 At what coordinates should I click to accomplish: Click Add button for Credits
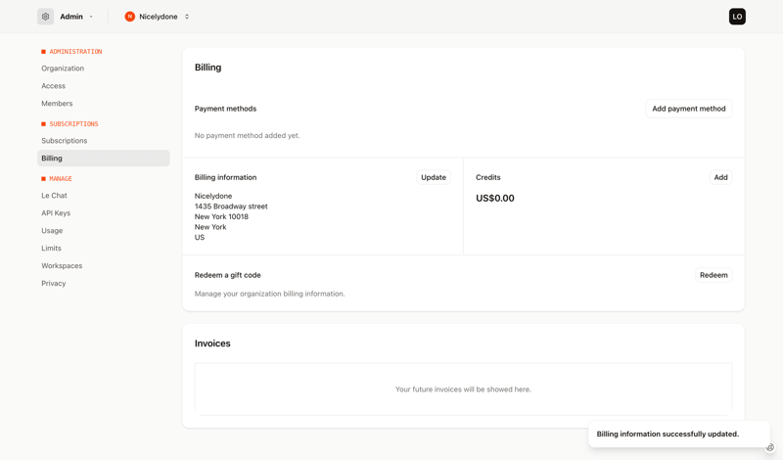coord(720,177)
